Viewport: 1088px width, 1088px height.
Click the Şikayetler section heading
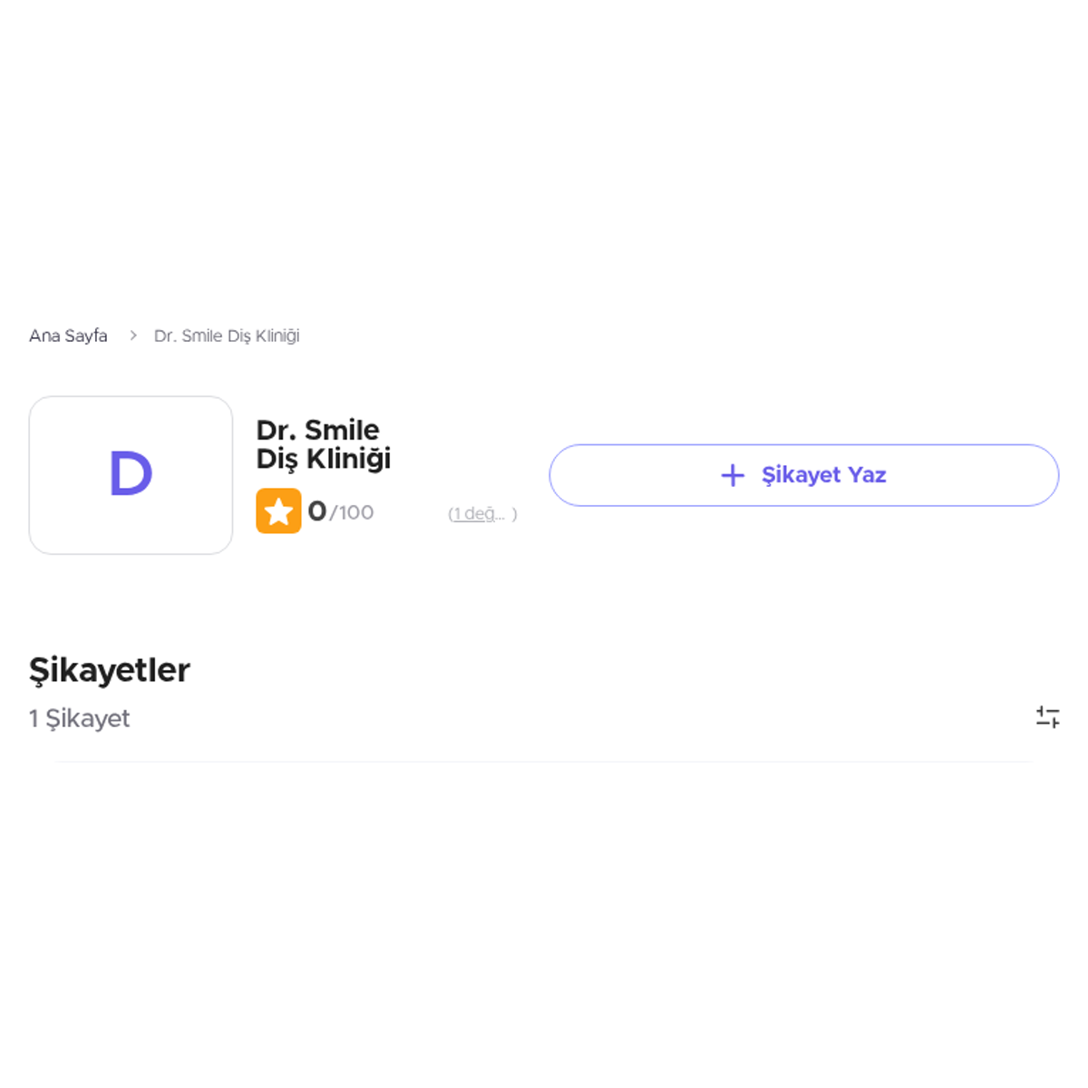(x=110, y=670)
